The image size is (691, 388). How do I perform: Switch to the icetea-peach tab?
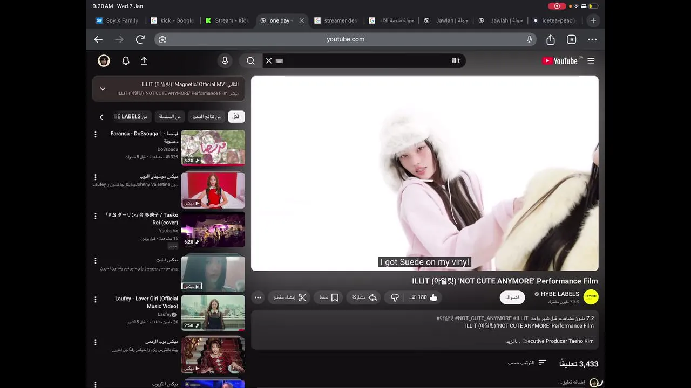[x=554, y=20]
